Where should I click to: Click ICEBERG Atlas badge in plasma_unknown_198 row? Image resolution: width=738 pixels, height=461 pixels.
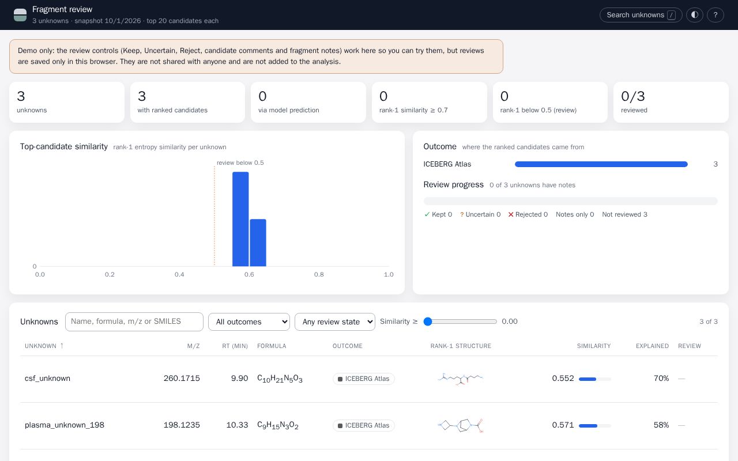point(364,425)
